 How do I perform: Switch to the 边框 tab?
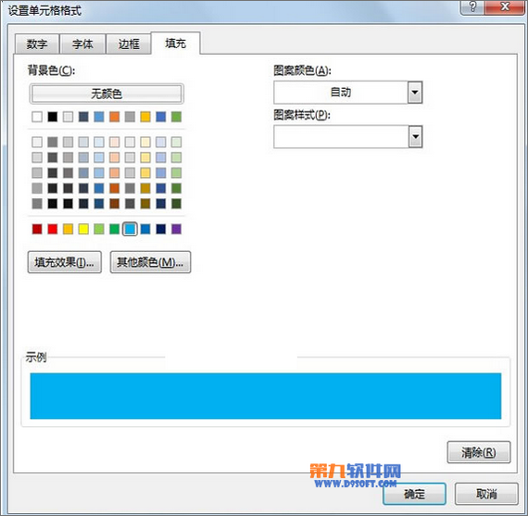pos(129,44)
